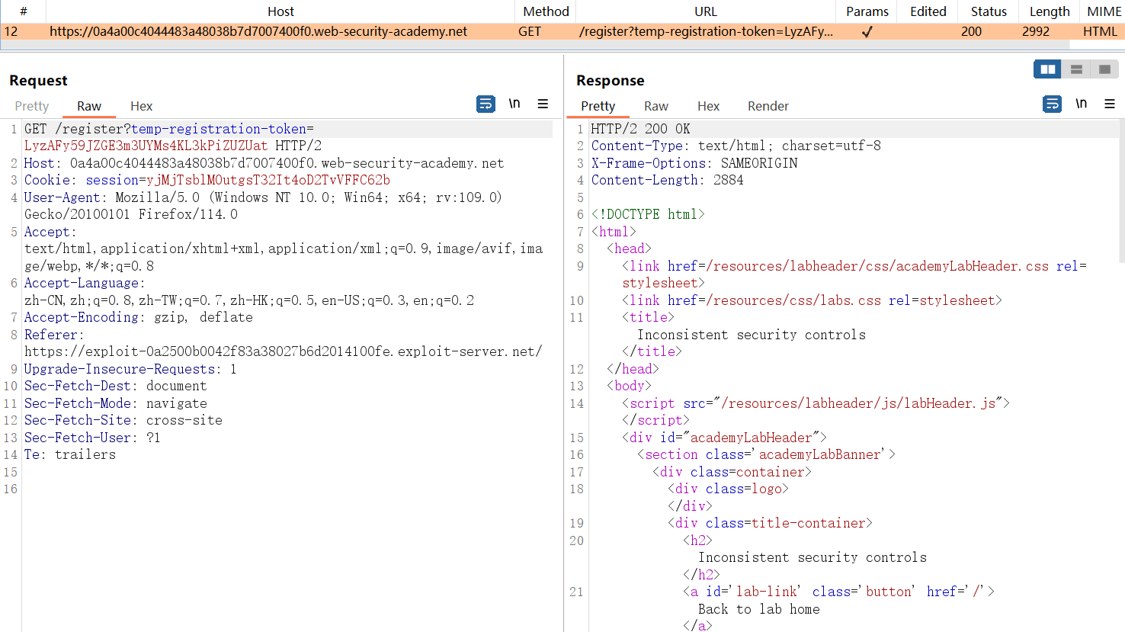Sort history by Status column header
1125x632 pixels.
coord(989,11)
